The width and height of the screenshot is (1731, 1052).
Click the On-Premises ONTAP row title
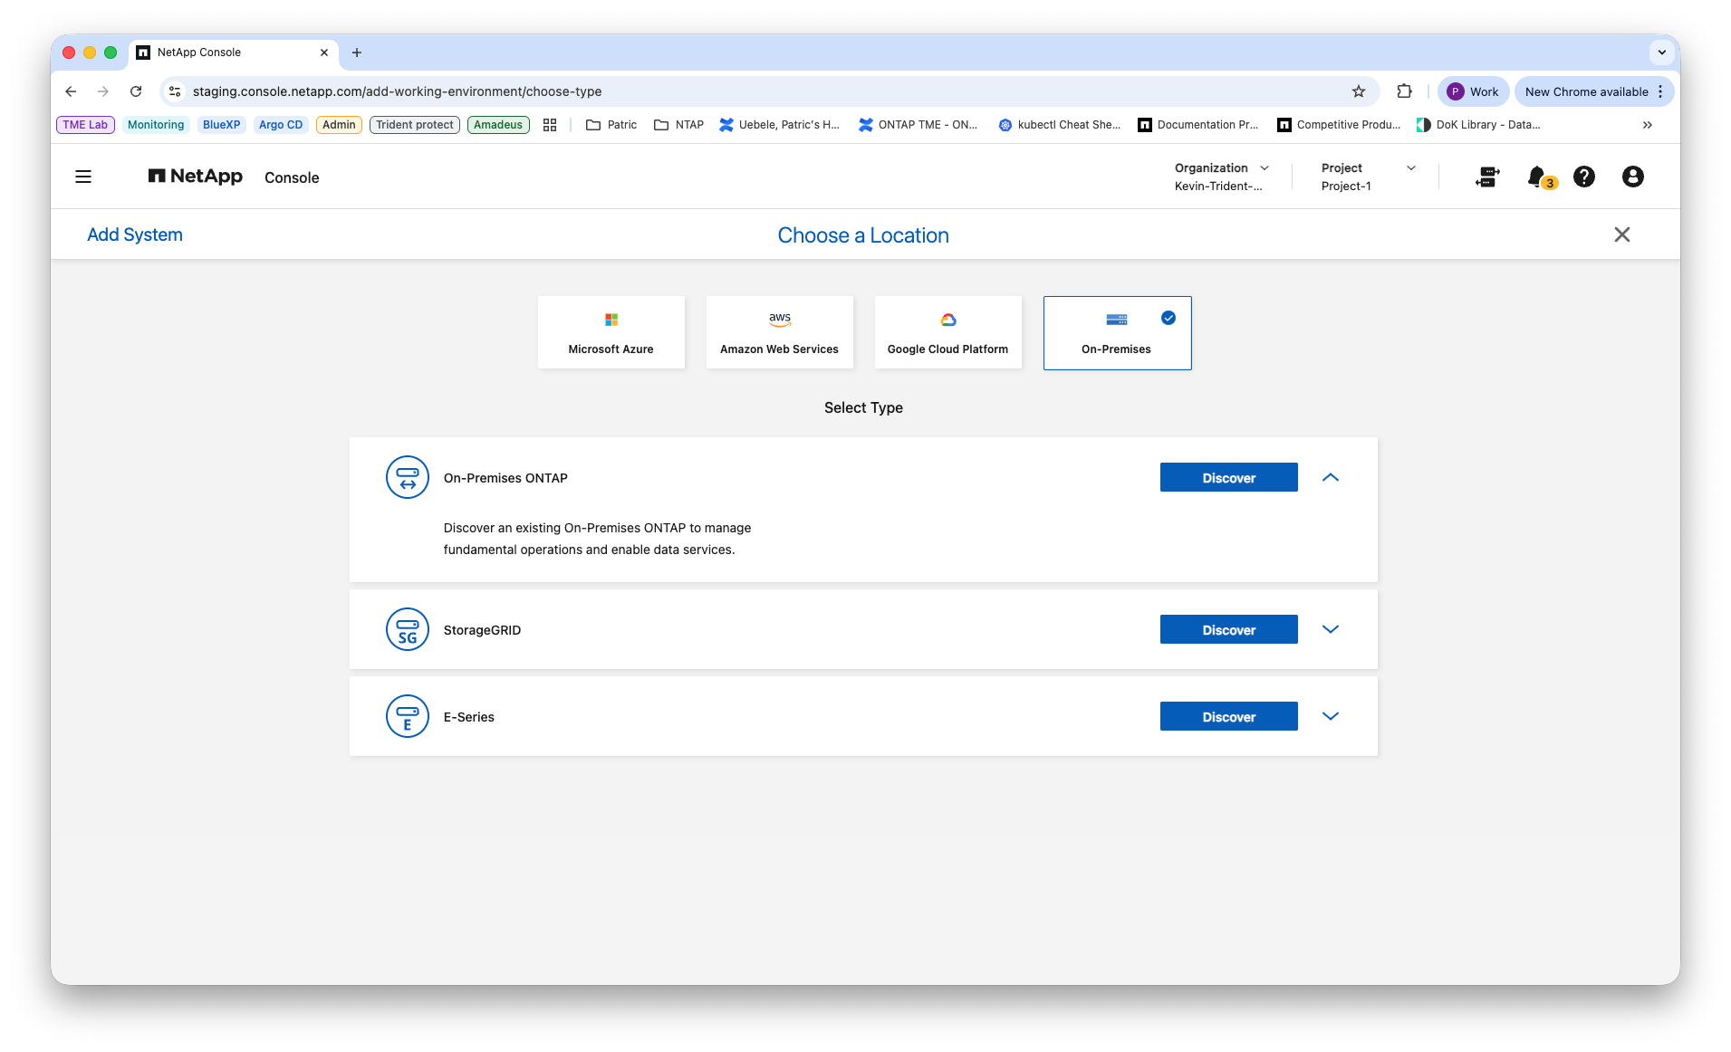pyautogui.click(x=505, y=477)
